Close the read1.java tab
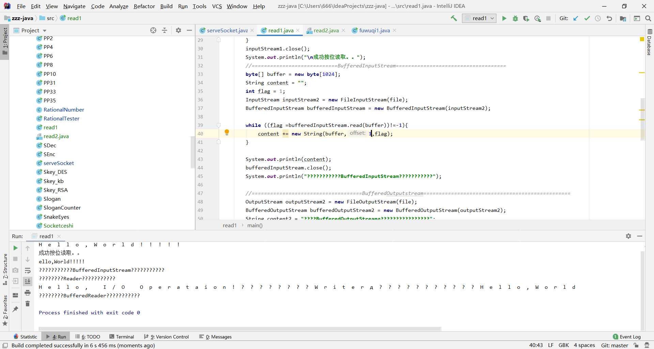 (x=298, y=30)
